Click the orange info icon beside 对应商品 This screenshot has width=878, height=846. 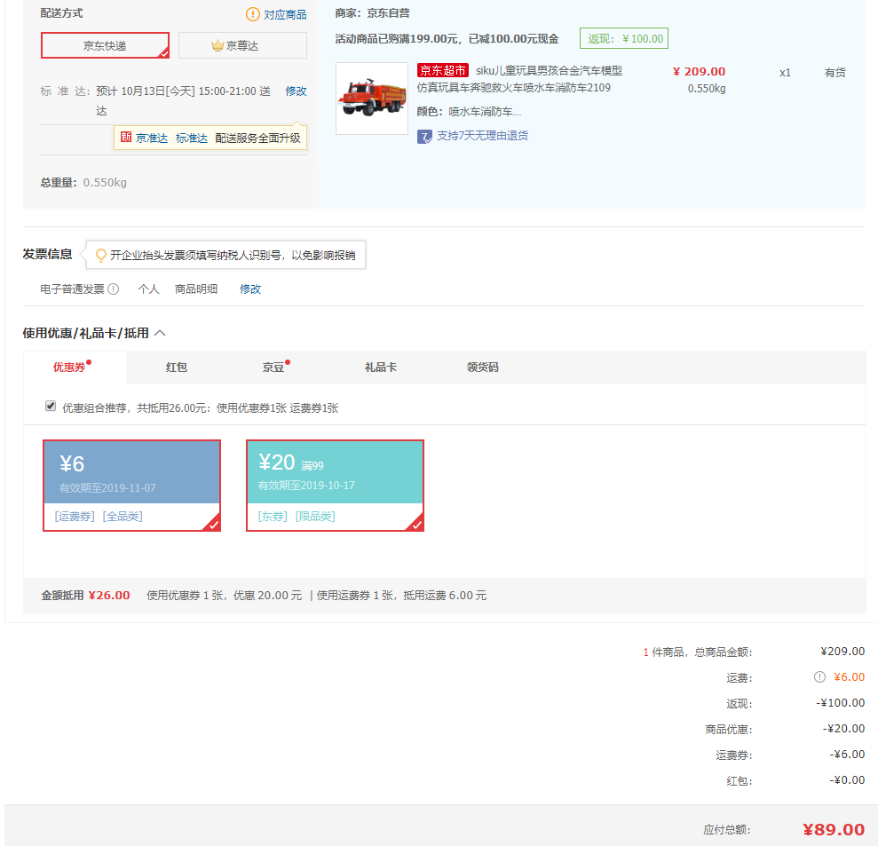coord(253,14)
